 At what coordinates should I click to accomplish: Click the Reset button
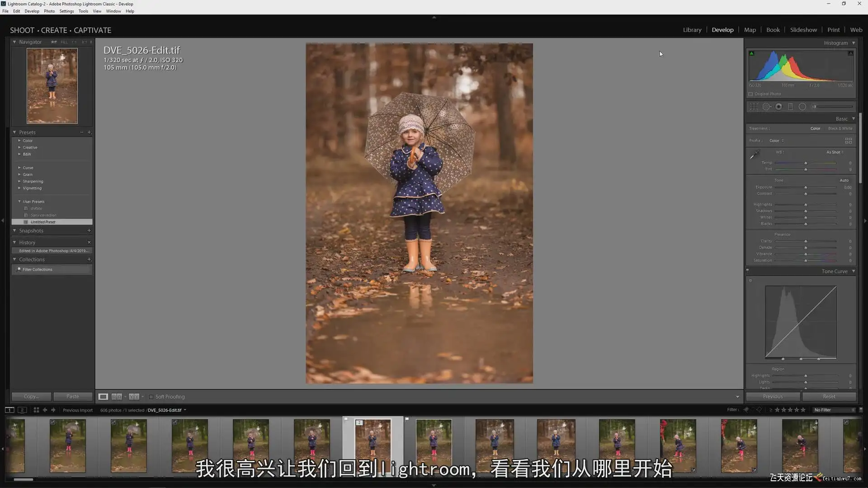[x=829, y=396]
